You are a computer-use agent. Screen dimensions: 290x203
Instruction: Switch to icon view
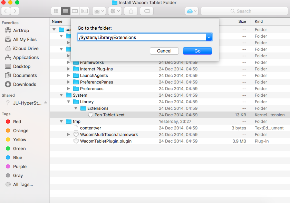click(56, 11)
